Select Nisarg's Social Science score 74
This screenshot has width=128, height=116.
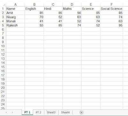[x=112, y=17]
